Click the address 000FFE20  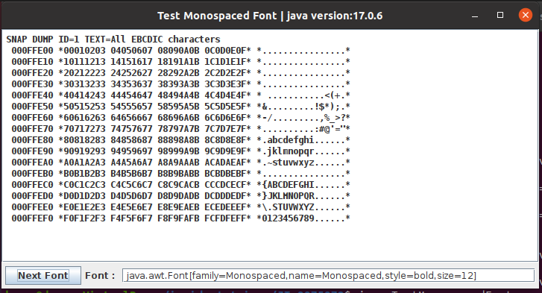[33, 73]
